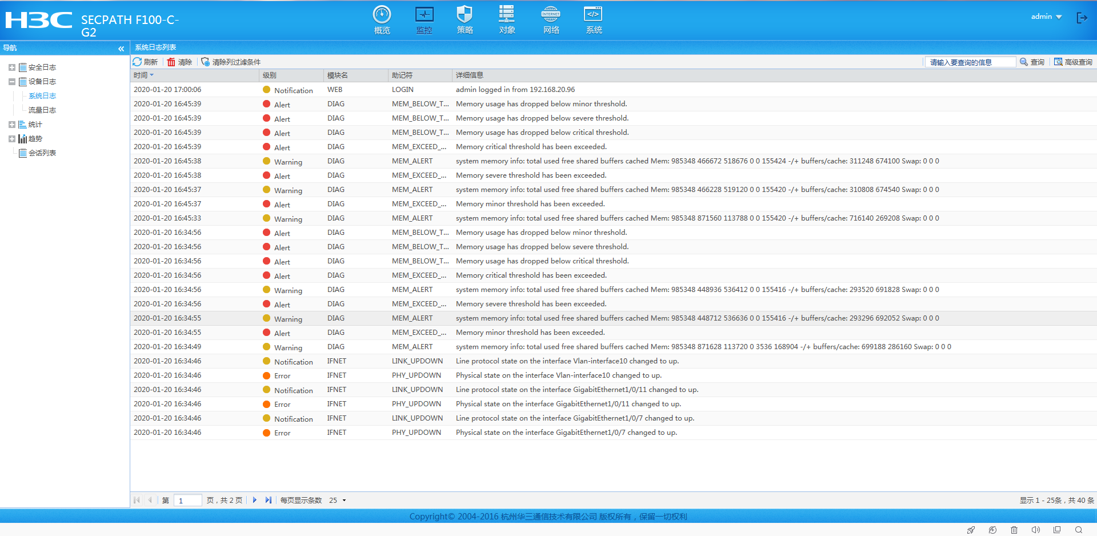
Task: Click the log search input field
Action: coord(970,62)
